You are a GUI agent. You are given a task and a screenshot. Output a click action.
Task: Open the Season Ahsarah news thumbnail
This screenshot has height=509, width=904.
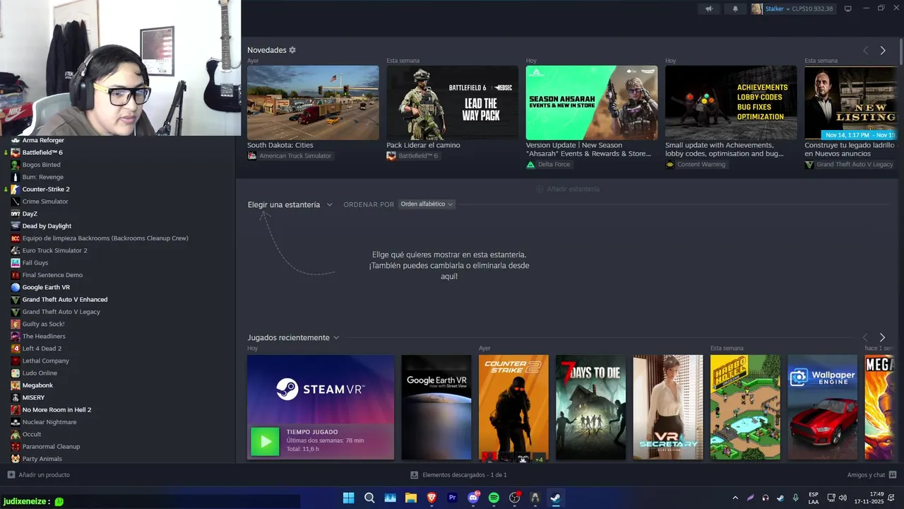point(592,103)
